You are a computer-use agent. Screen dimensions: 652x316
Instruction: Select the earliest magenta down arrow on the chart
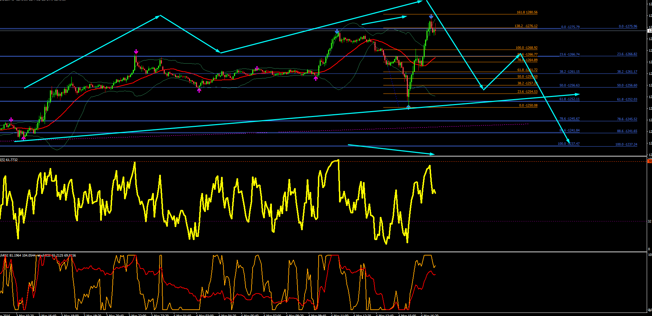click(11, 120)
